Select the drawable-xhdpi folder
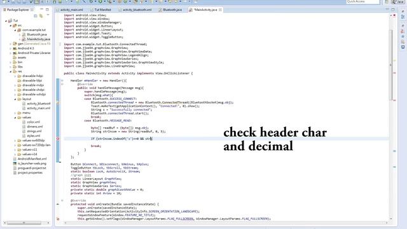Screen dimensions: 407x229 point(31,90)
